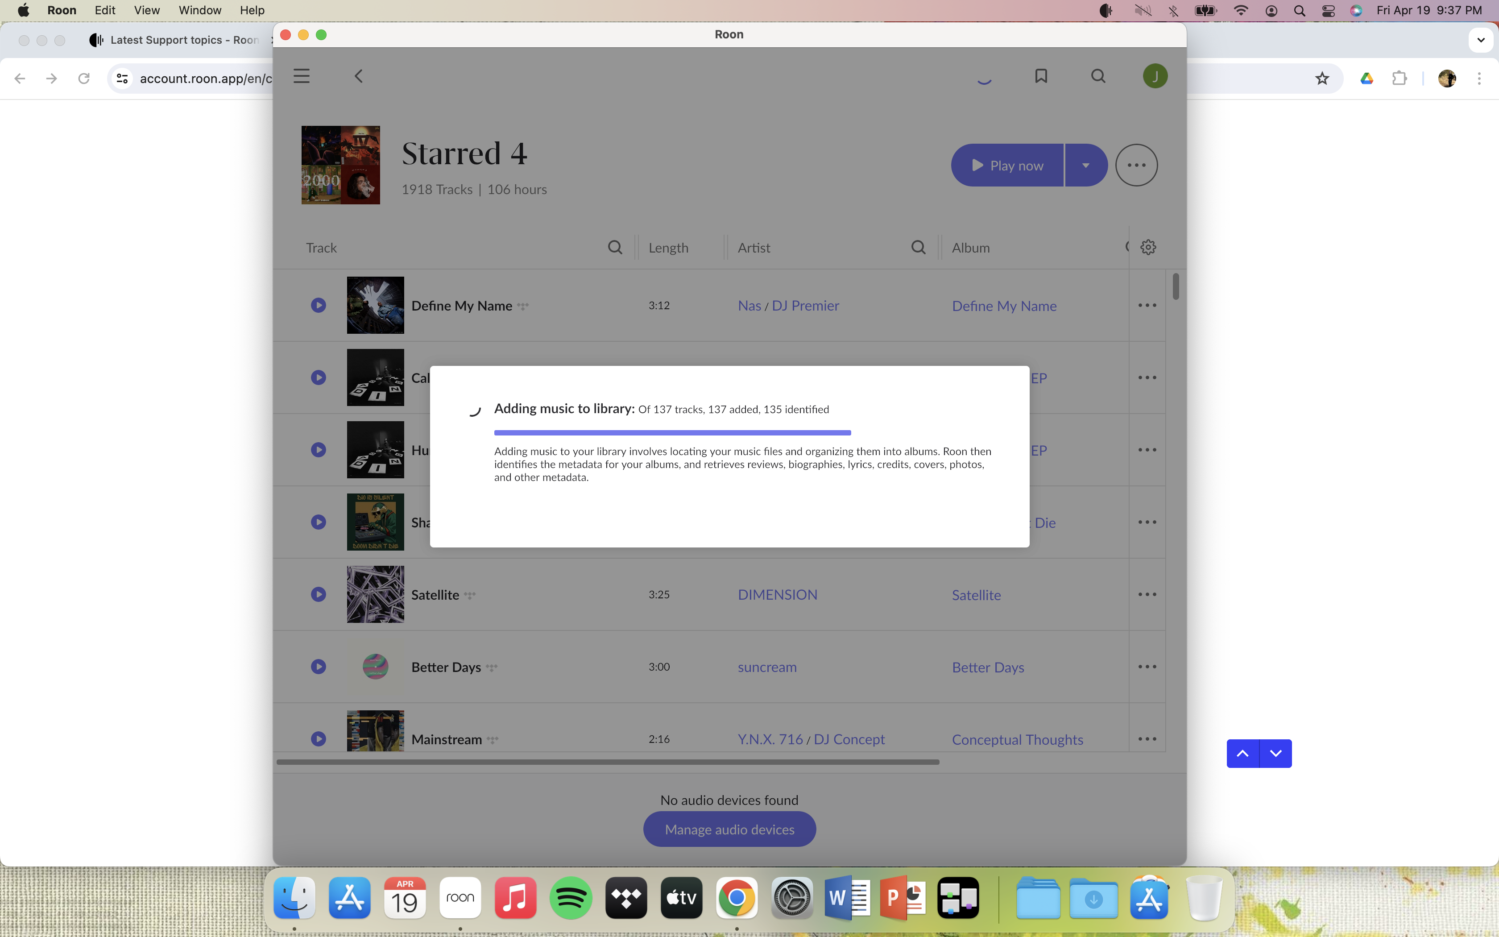1499x937 pixels.
Task: Go back with the Roon back arrow
Action: (358, 76)
